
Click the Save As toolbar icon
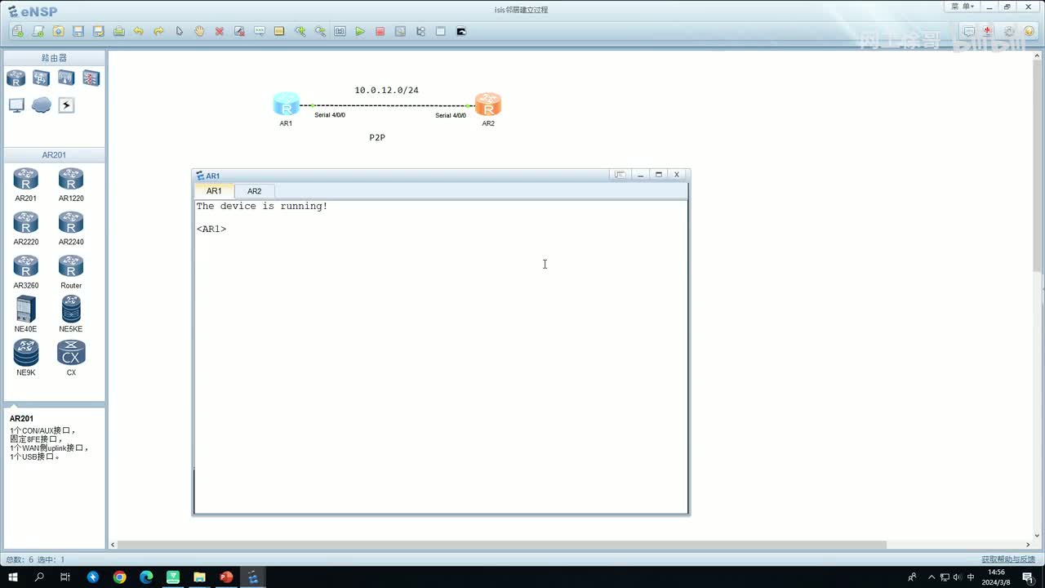(99, 31)
